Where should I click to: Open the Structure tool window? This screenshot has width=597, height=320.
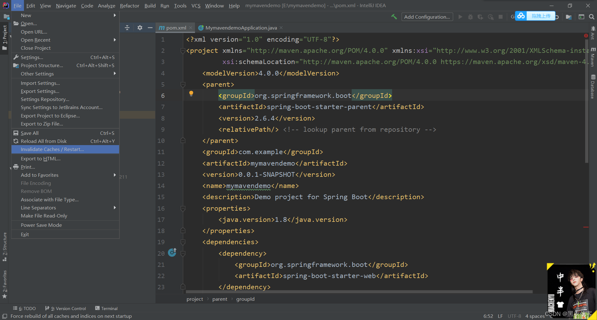[5, 247]
